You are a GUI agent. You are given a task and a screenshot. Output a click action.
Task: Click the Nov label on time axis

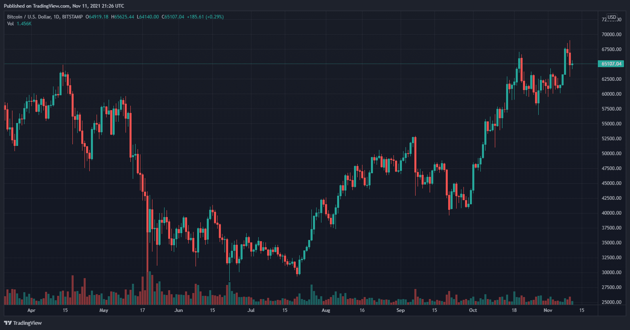tap(548, 310)
